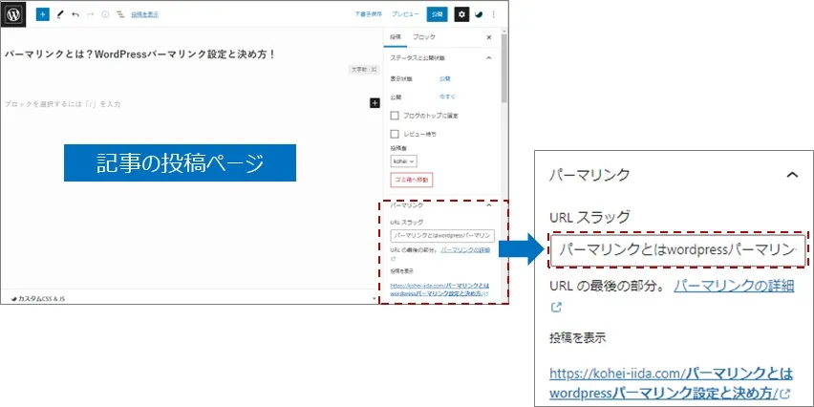Click the '投稿者' label above author dropdown
Image resolution: width=814 pixels, height=407 pixels.
(398, 149)
